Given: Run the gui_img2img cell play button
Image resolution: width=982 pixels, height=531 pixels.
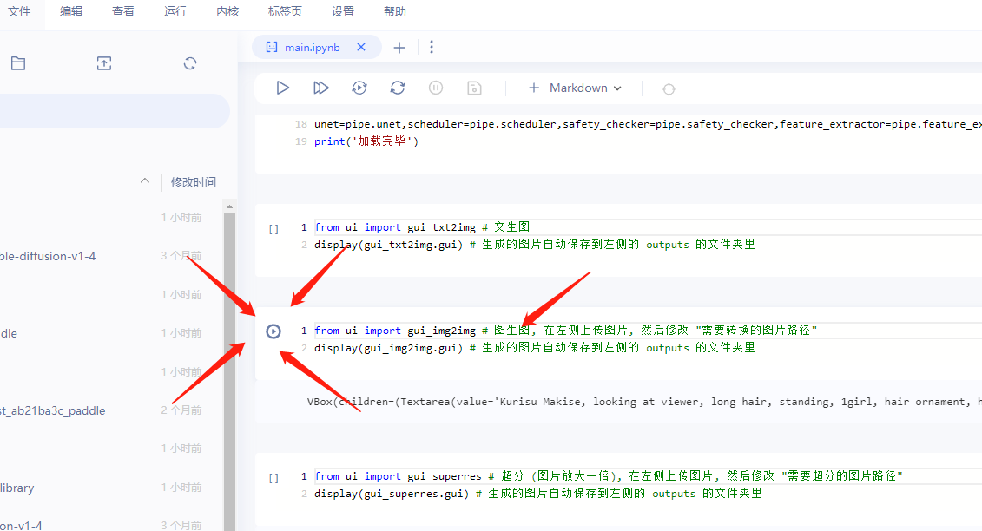Looking at the screenshot, I should pyautogui.click(x=273, y=331).
